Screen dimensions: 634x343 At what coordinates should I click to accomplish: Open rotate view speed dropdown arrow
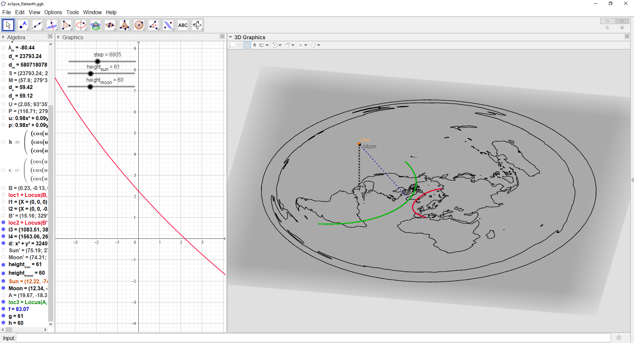[280, 45]
